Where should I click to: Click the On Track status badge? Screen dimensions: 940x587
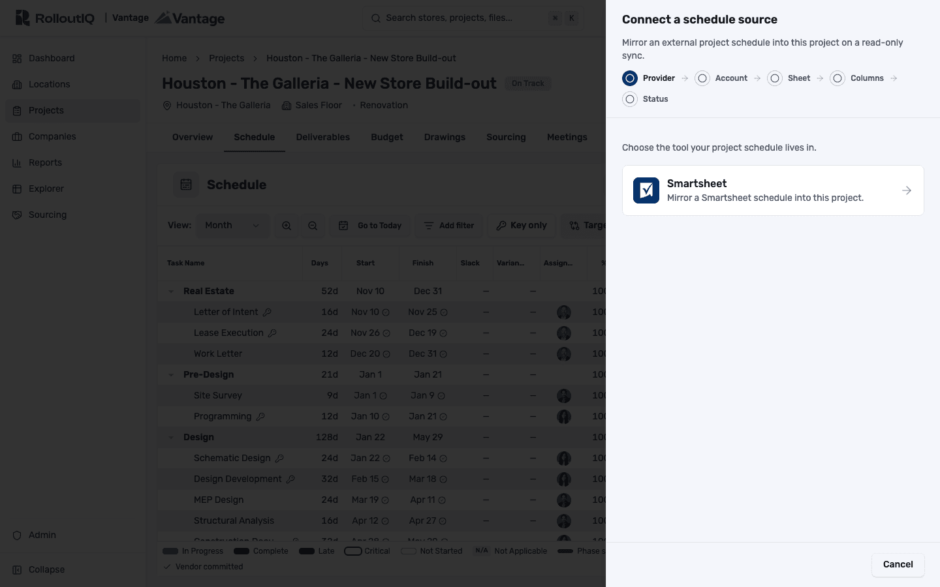click(528, 83)
